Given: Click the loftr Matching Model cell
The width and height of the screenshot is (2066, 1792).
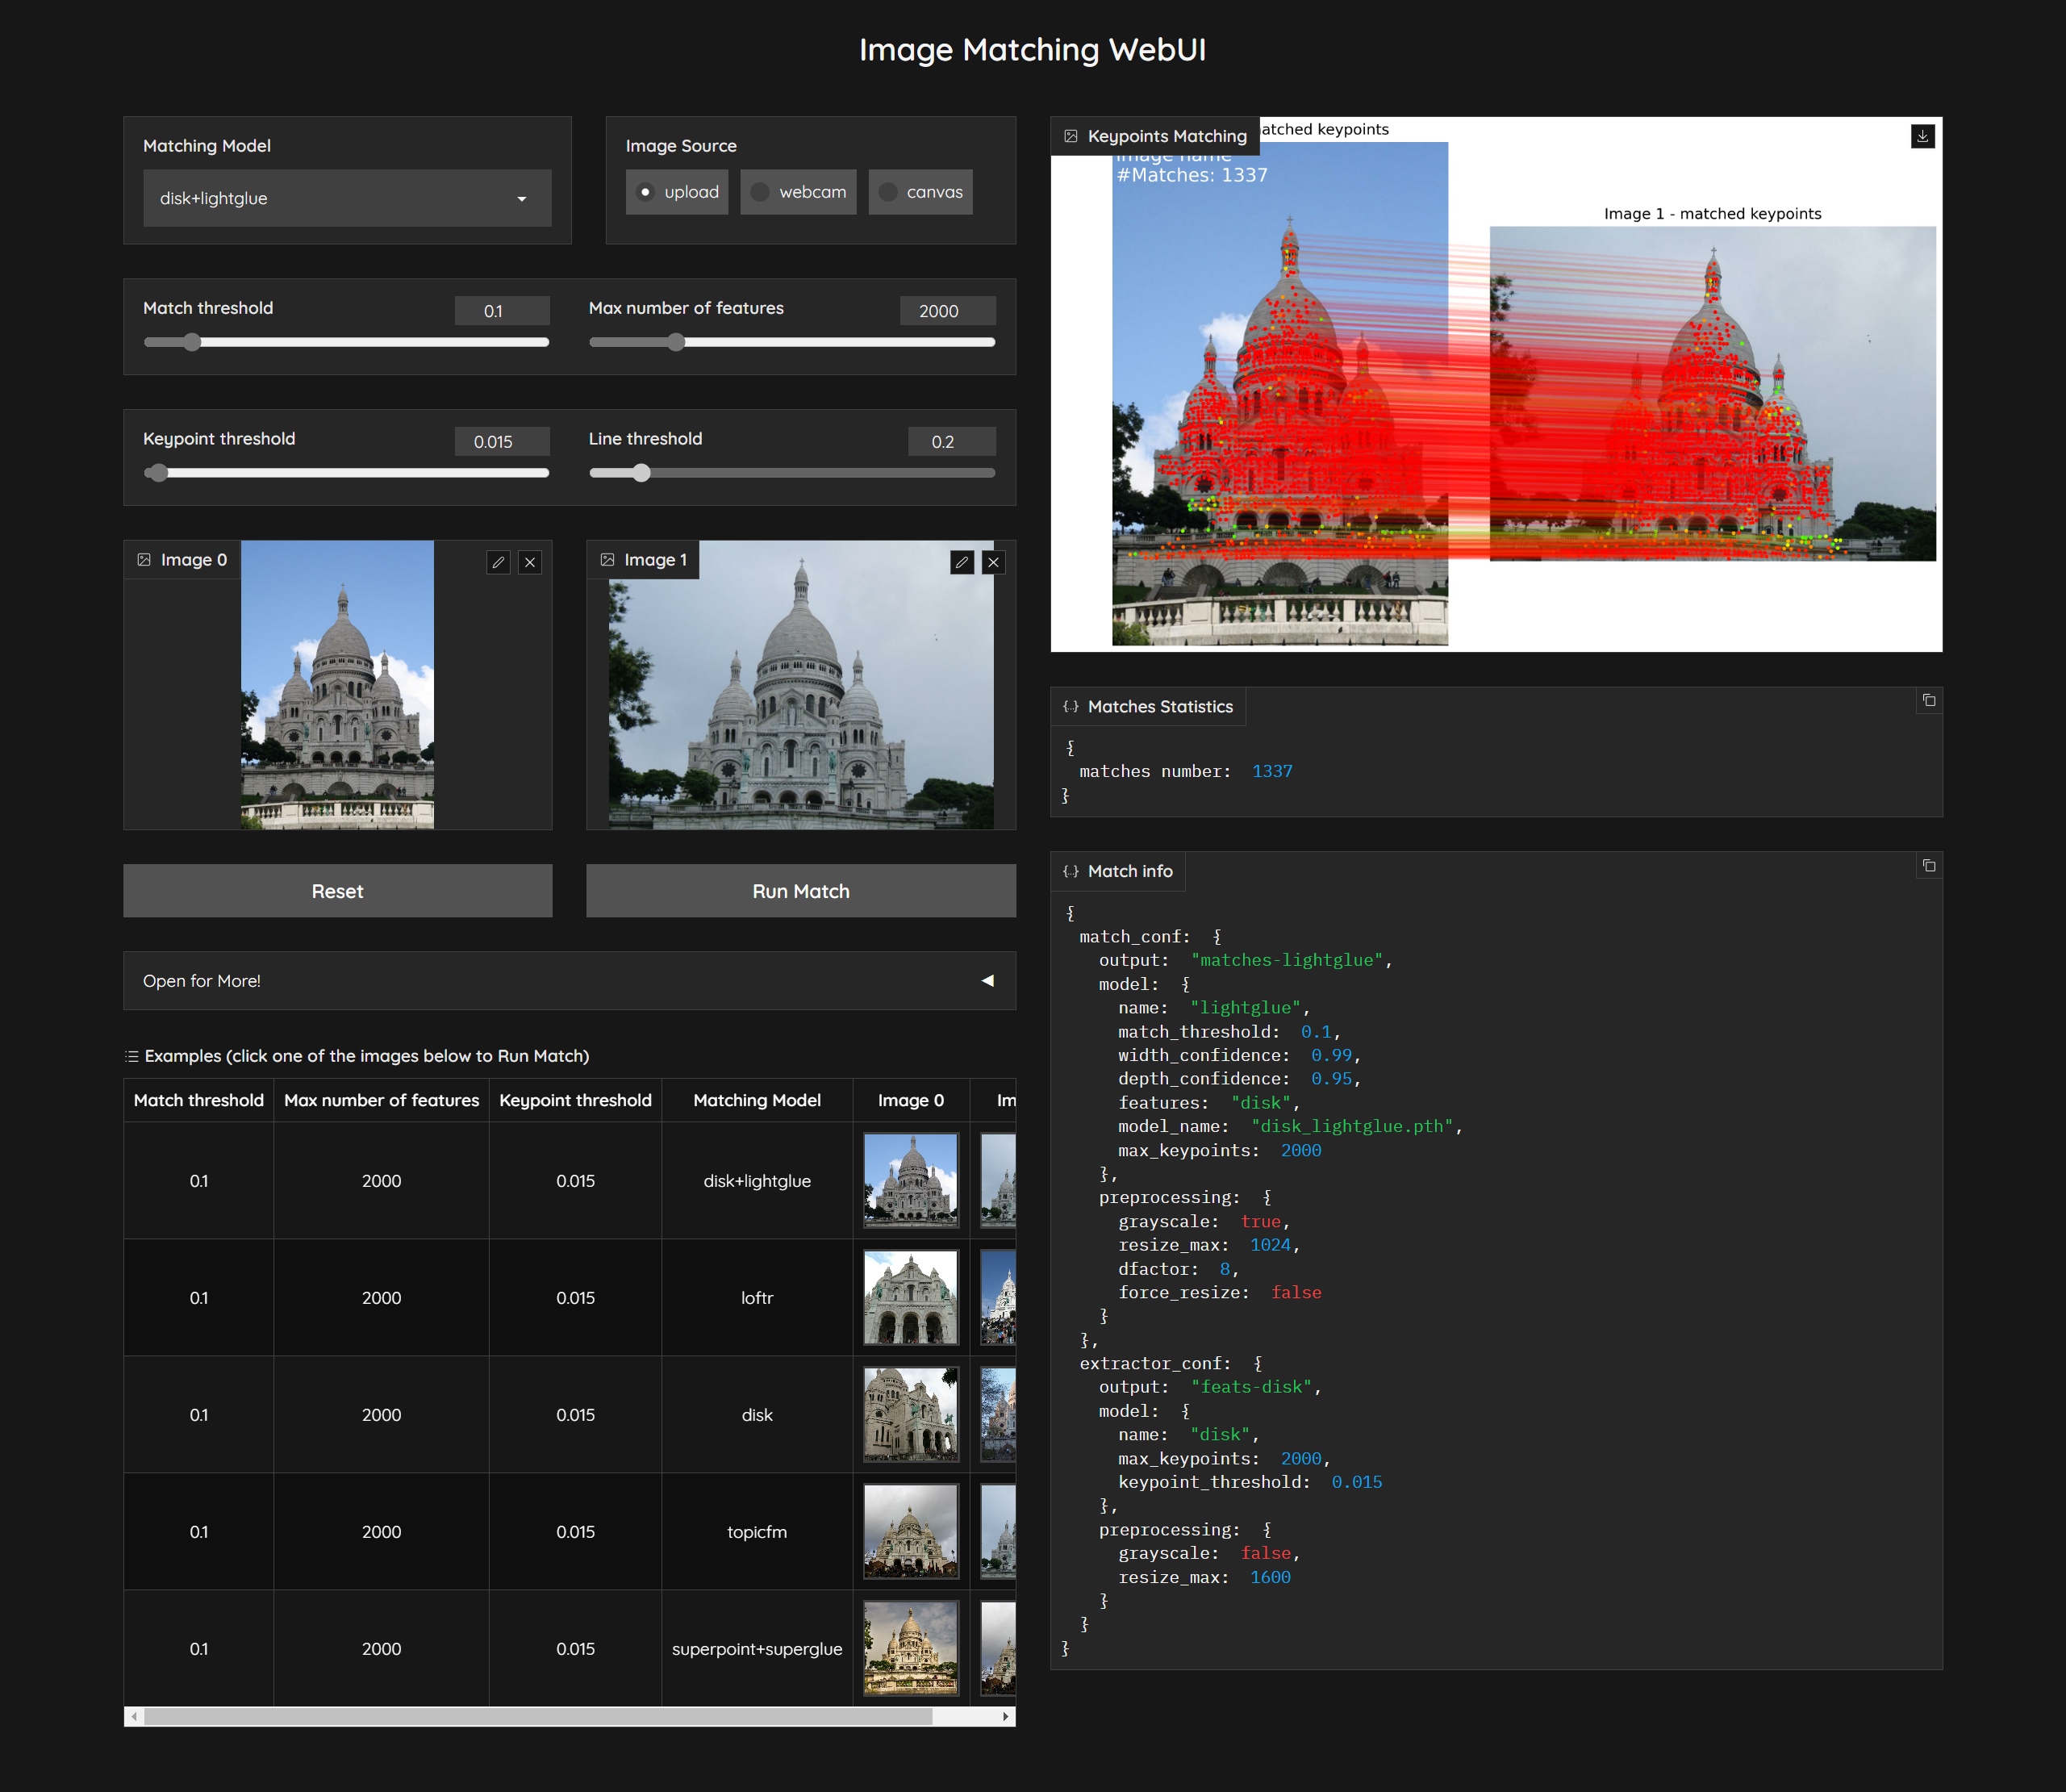Looking at the screenshot, I should click(757, 1298).
